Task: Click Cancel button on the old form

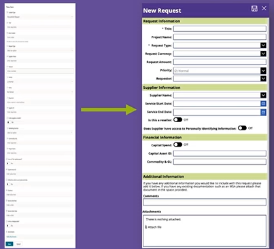Action: coord(18,244)
